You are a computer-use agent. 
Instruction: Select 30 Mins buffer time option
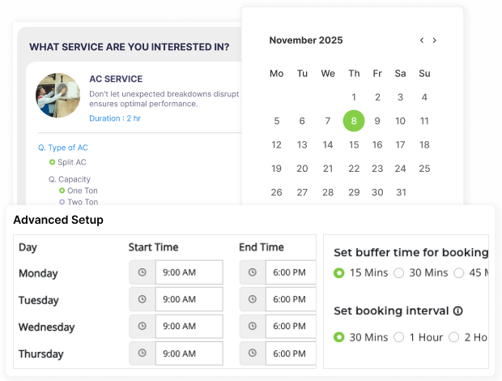click(x=398, y=273)
